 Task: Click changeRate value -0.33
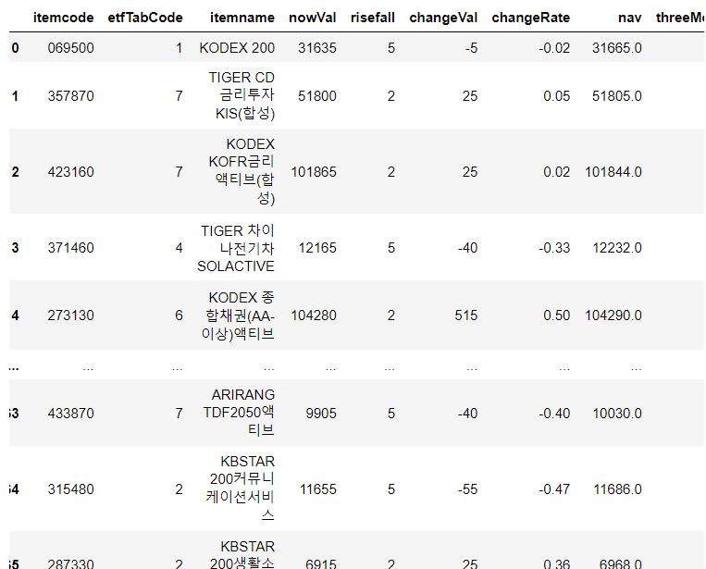tap(554, 248)
